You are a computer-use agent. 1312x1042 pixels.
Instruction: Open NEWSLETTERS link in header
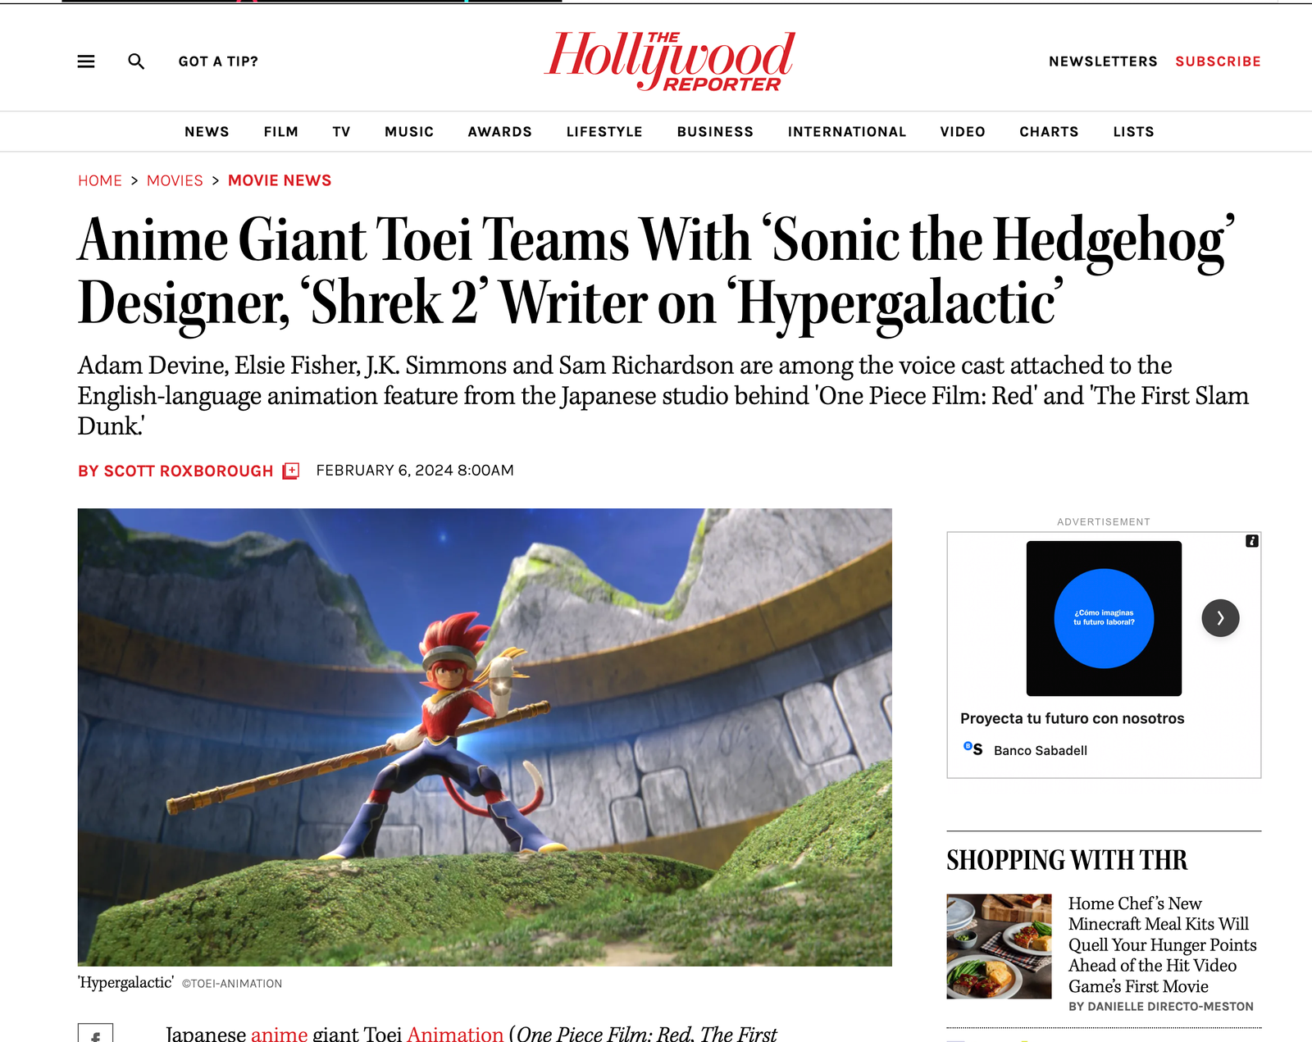[1103, 61]
